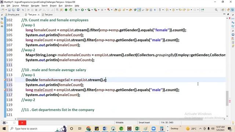
Task: Maximize the editor area
Action: click(x=228, y=14)
